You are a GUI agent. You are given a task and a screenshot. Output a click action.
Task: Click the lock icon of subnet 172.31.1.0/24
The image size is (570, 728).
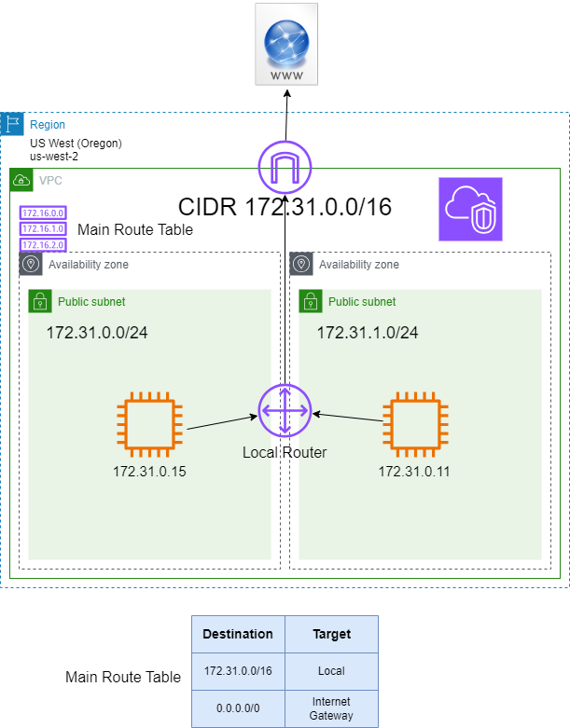tap(311, 301)
